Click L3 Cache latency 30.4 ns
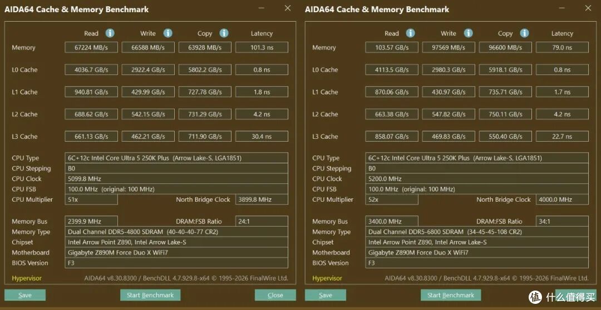The height and width of the screenshot is (310, 601). point(262,136)
